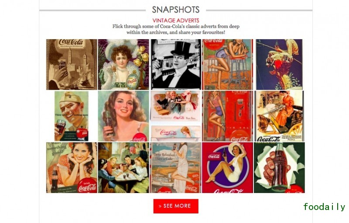Open the dark blue tightrope advert
The height and width of the screenshot is (223, 349).
pos(279,65)
